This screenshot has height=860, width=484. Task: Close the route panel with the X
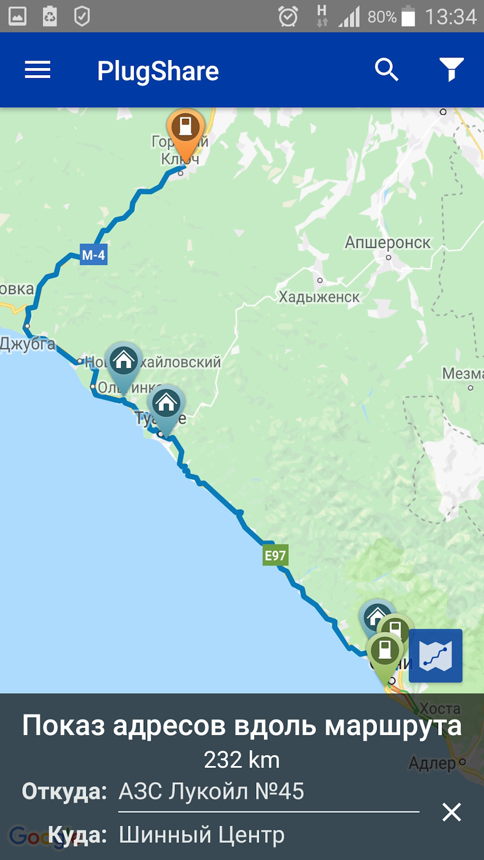click(451, 812)
